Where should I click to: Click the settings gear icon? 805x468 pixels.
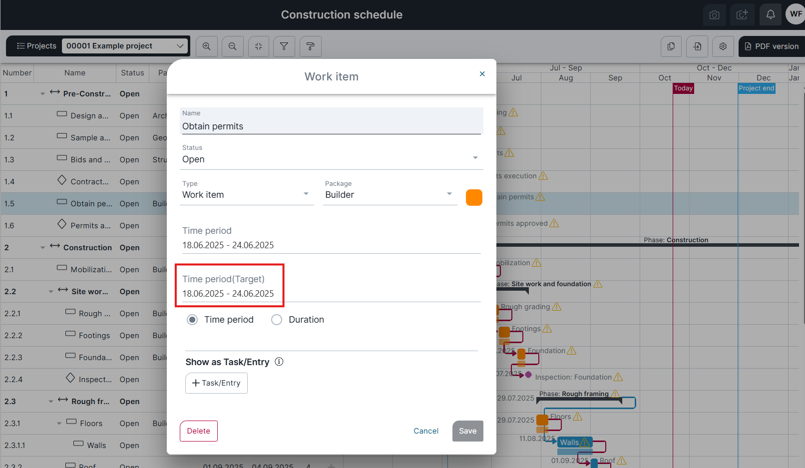click(723, 46)
